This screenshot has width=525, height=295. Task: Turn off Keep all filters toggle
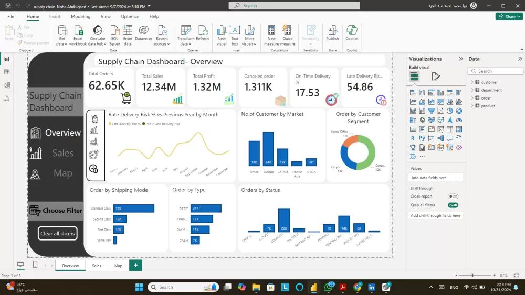click(453, 205)
